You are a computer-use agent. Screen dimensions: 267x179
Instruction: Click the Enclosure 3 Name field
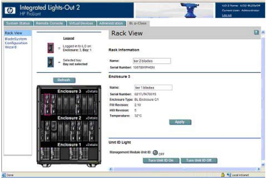tap(153, 88)
